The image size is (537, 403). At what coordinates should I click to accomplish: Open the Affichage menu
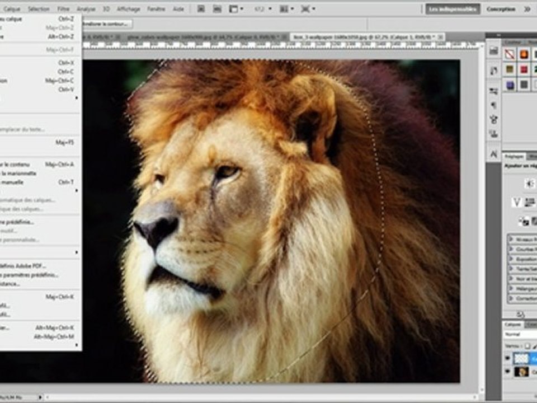(129, 9)
